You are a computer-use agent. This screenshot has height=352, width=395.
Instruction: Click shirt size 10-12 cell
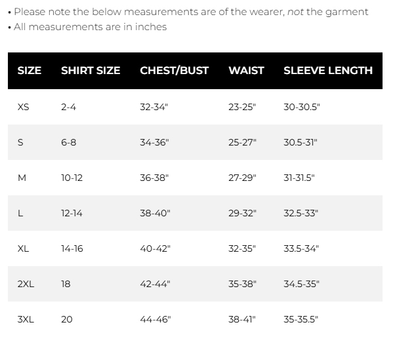coord(72,178)
